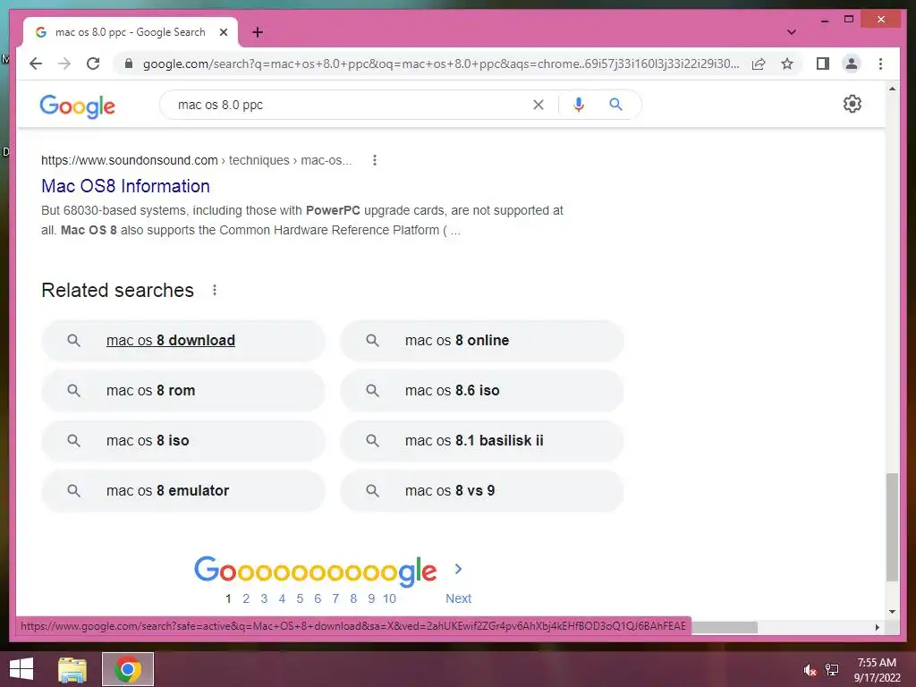Image resolution: width=916 pixels, height=687 pixels.
Task: Search for mac os 8 vs 9
Action: pyautogui.click(x=482, y=491)
